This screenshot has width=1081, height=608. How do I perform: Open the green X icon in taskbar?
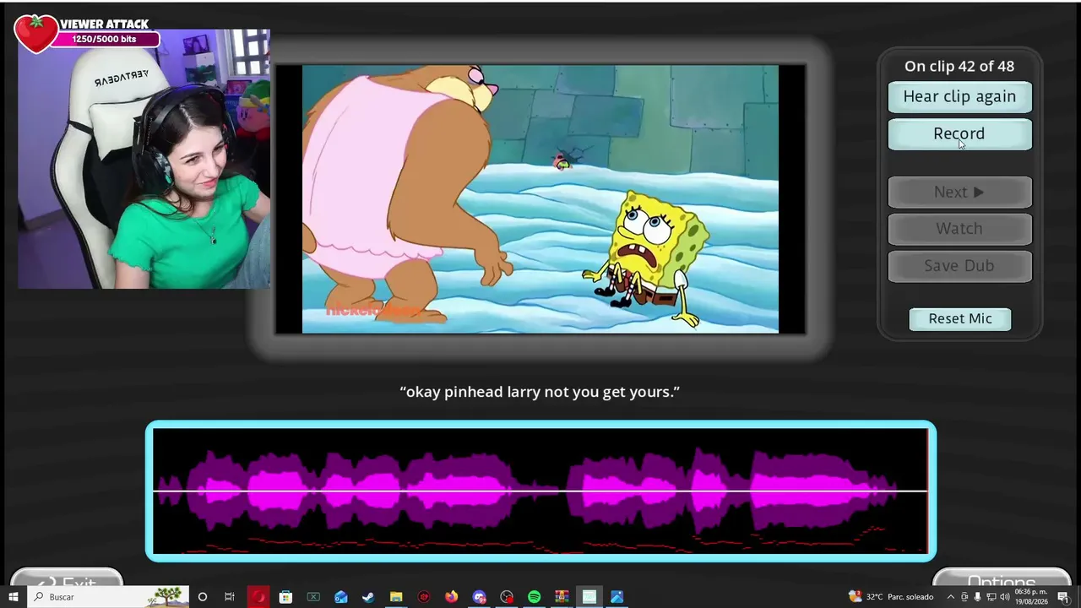point(313,597)
